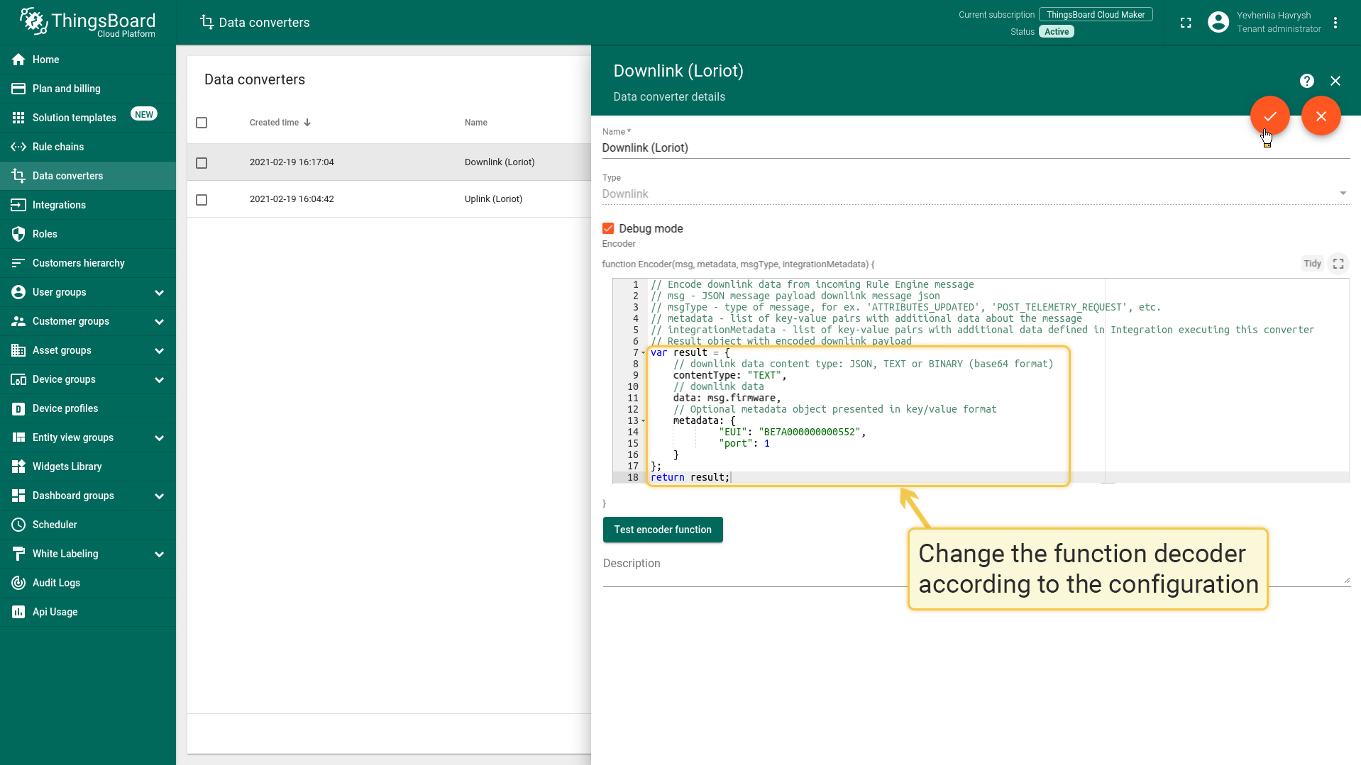The width and height of the screenshot is (1361, 765).
Task: Click the Test encoder function button
Action: pos(662,530)
